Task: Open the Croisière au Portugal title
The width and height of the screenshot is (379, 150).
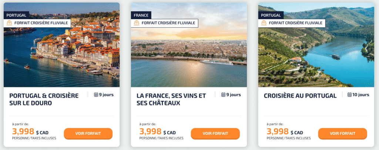Action: click(300, 96)
